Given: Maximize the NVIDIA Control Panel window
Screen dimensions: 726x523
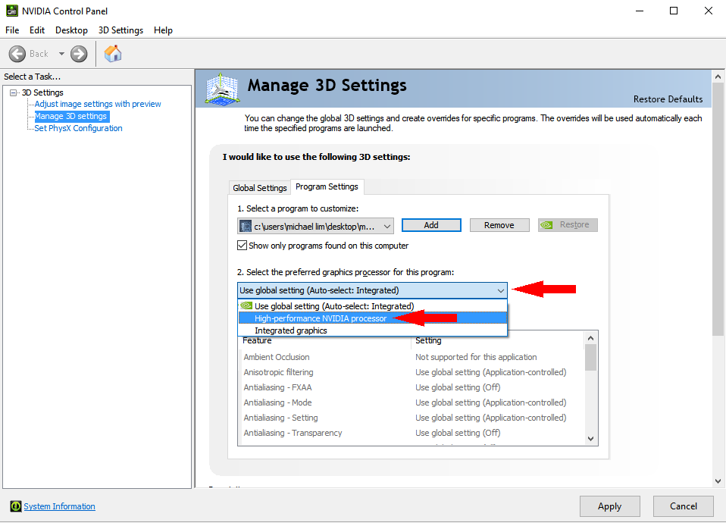Looking at the screenshot, I should coord(674,11).
